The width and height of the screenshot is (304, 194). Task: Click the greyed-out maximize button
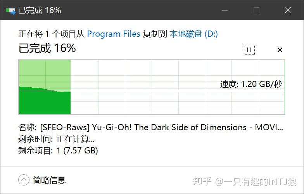point(256,10)
